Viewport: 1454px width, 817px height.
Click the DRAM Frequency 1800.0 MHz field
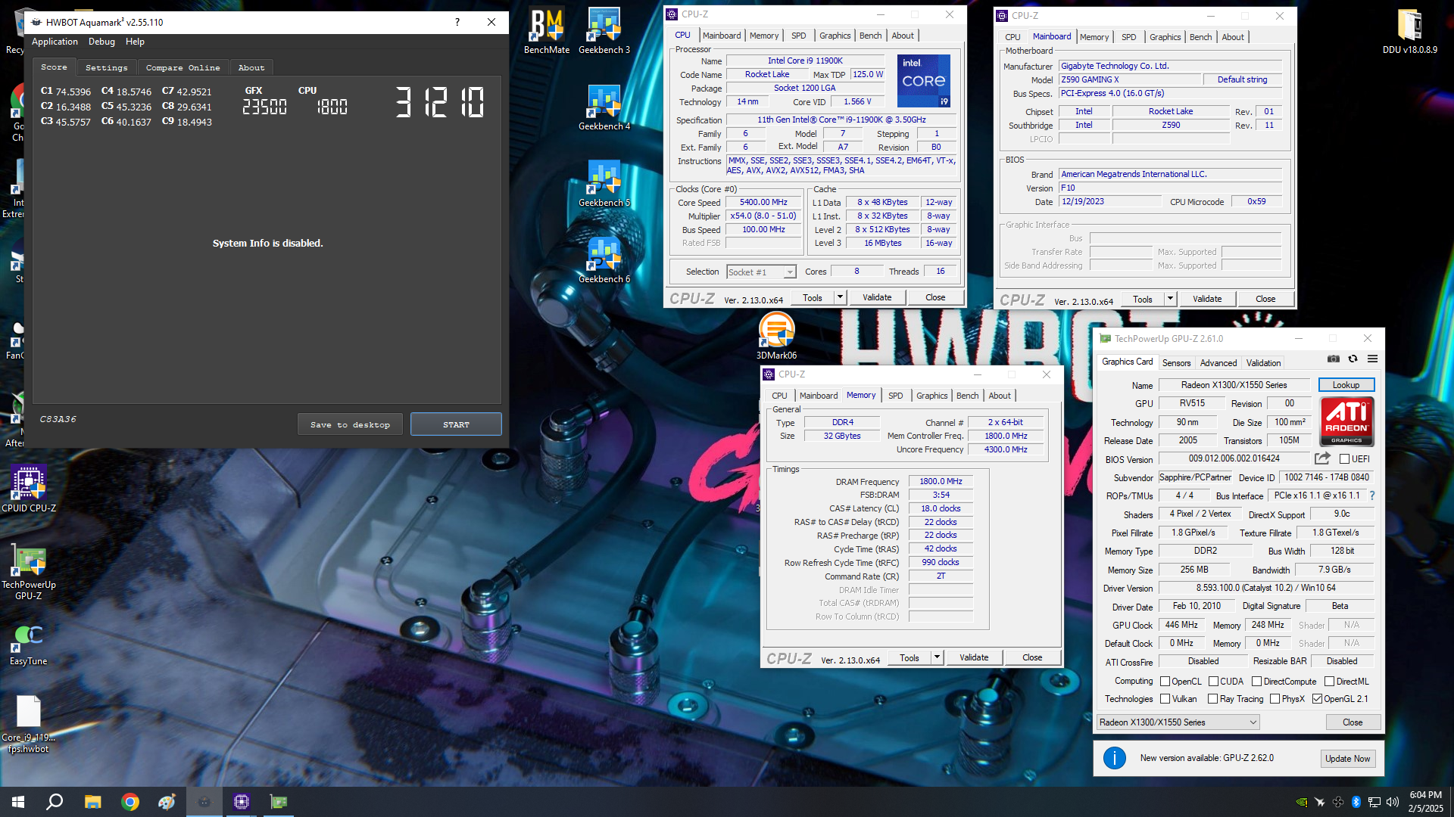coord(941,481)
